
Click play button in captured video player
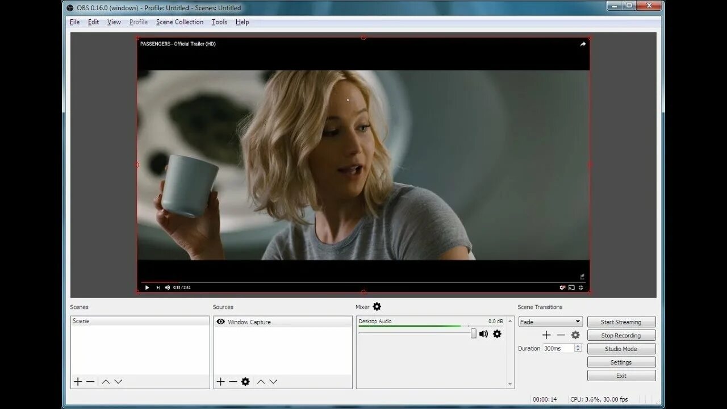[x=147, y=287]
